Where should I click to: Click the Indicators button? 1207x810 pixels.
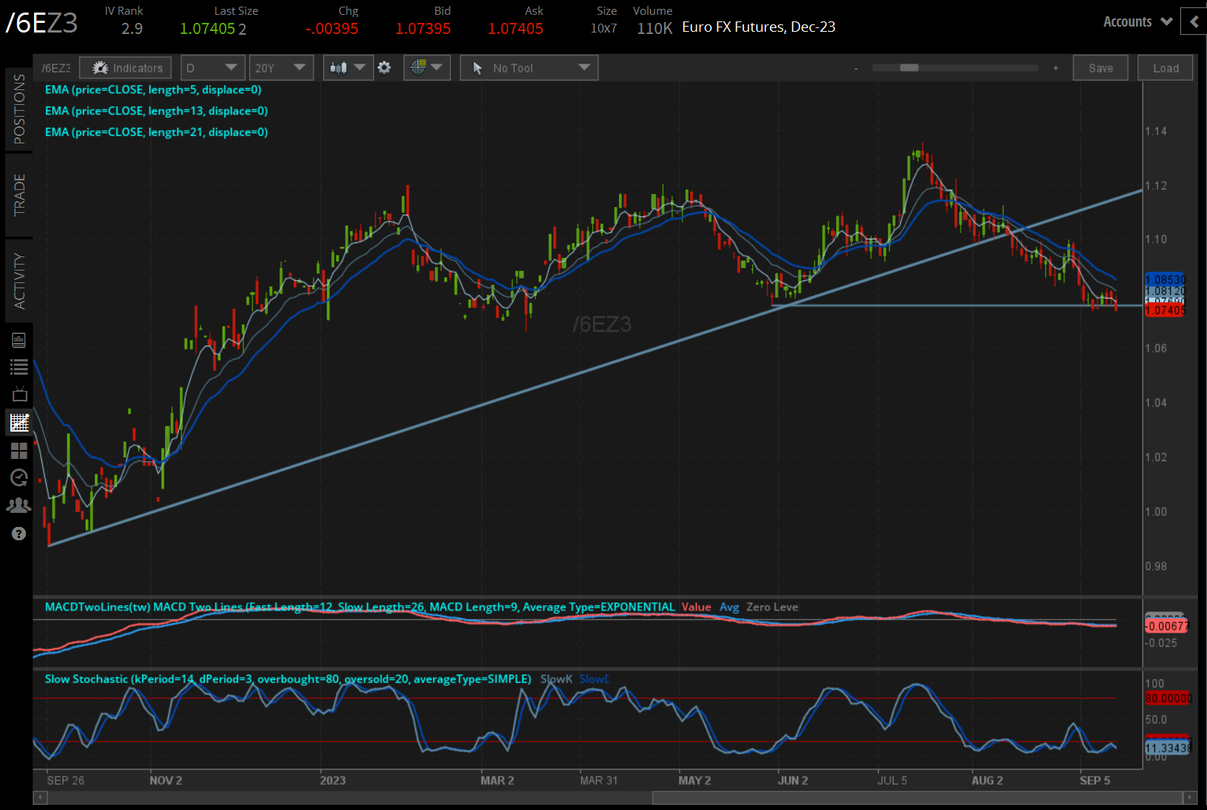126,68
